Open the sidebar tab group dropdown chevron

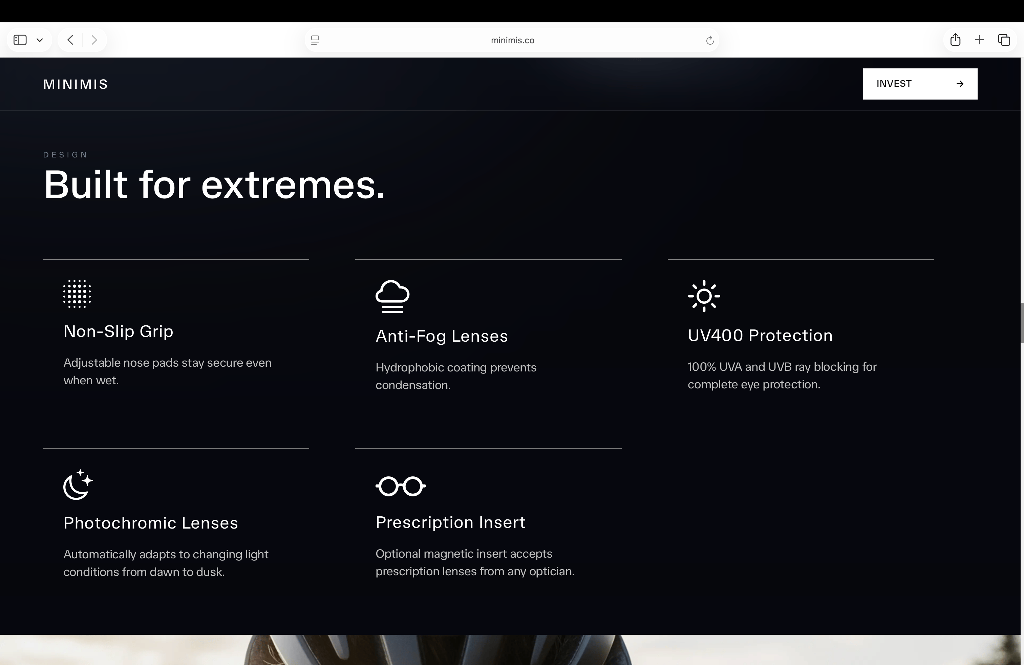(x=40, y=40)
